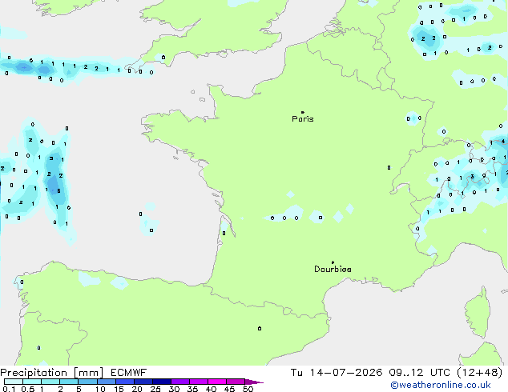
Task: Click the Paris city dot marker
Action: point(303,112)
